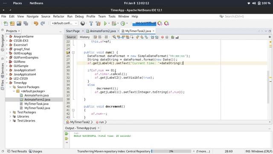
Task: Collapse the TimerApp project node
Action: click(x=7, y=83)
